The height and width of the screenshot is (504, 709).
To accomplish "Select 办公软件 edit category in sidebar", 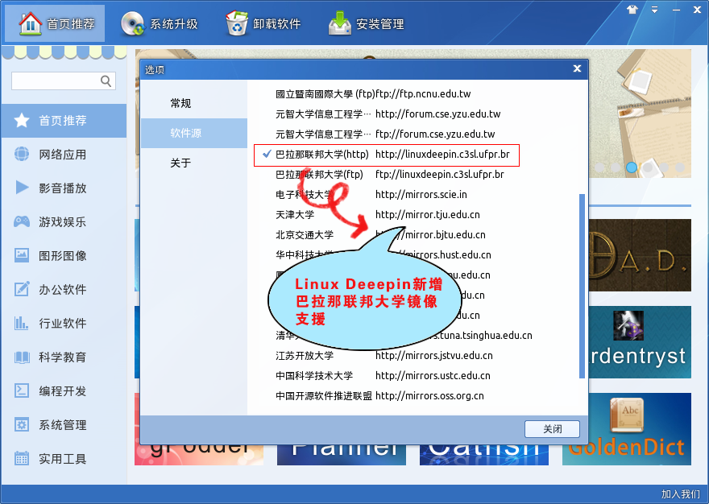I will (64, 289).
